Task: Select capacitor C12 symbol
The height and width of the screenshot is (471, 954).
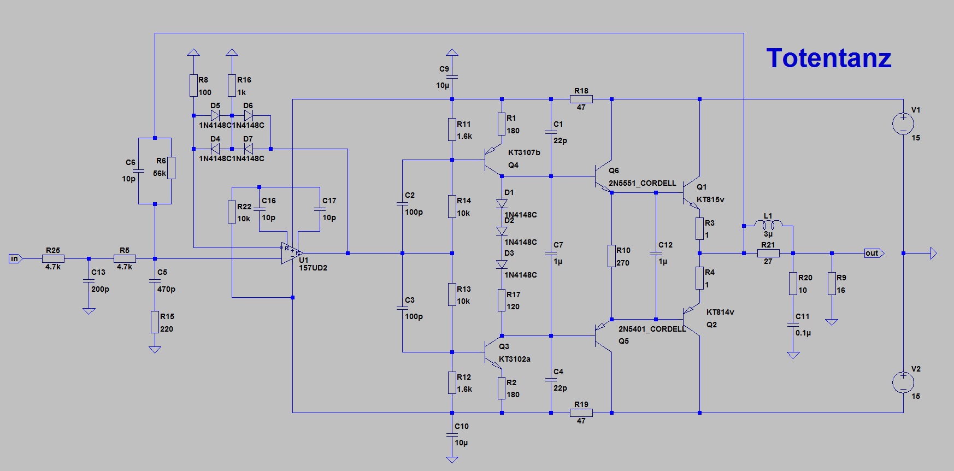Action: tap(656, 253)
